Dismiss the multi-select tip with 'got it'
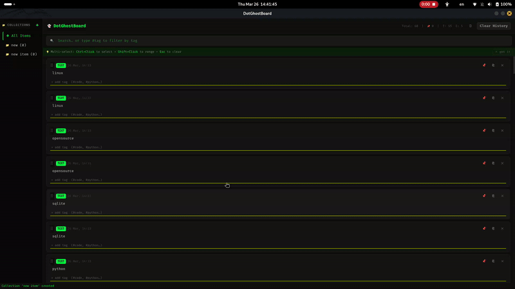Viewport: 515px width, 289px height. 503,52
